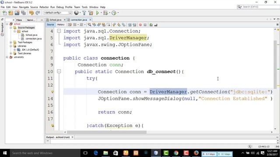Click Find Next Occurrence icon

pyautogui.click(x=99, y=25)
